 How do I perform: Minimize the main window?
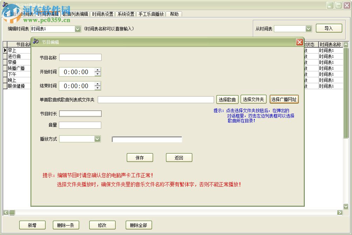click(x=330, y=5)
